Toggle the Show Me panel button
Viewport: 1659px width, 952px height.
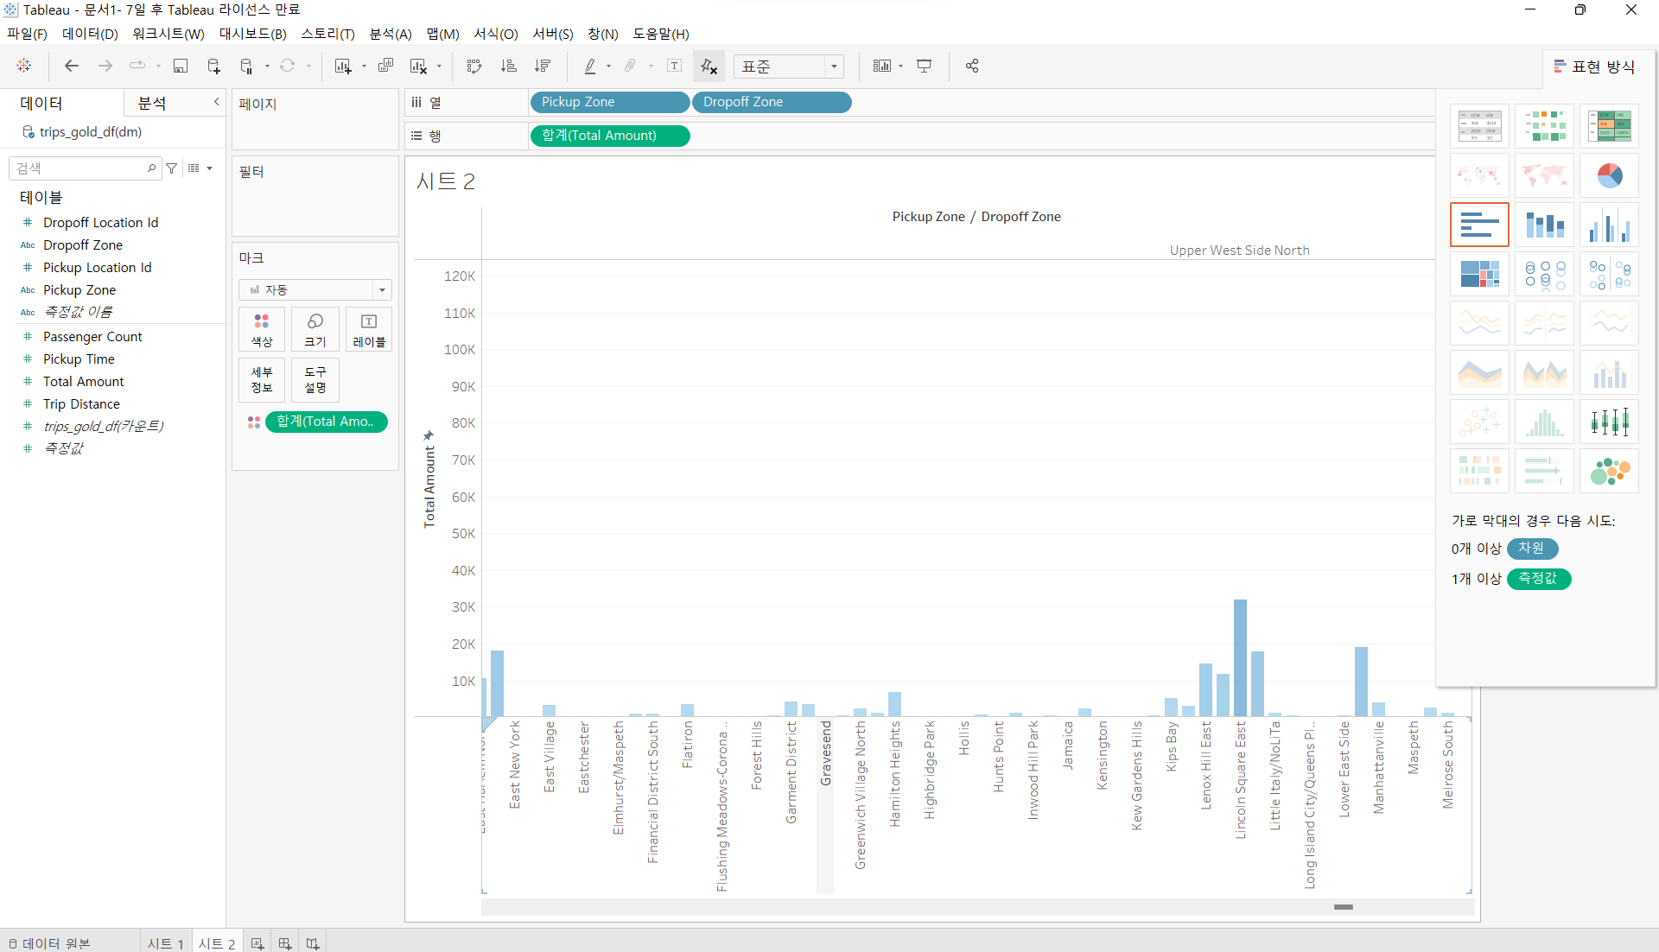1595,67
